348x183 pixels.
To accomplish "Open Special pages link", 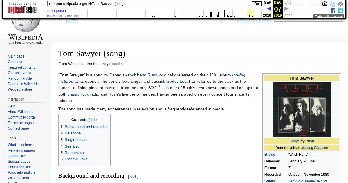I will 19,162.
